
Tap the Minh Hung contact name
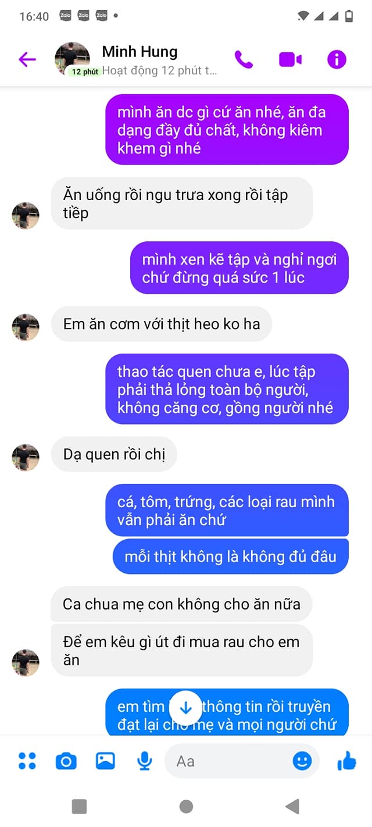(x=140, y=51)
